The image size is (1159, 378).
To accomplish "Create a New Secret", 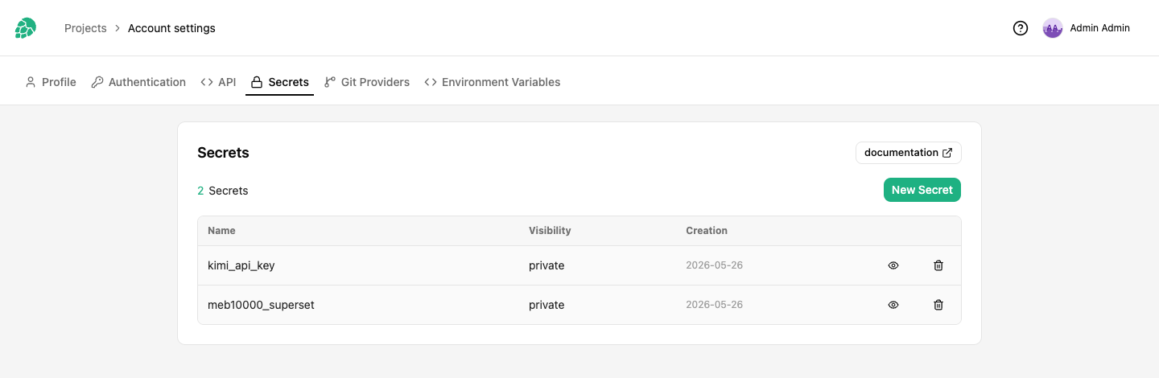I will (922, 190).
